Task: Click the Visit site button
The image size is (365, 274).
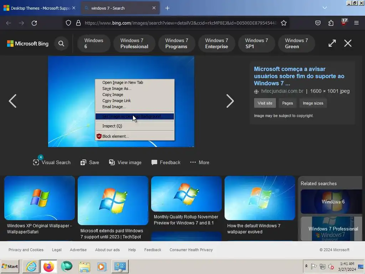Action: (265, 103)
